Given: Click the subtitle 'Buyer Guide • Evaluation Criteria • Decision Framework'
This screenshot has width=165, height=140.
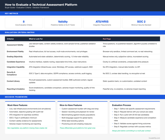Looking at the screenshot, I should click(x=27, y=8).
